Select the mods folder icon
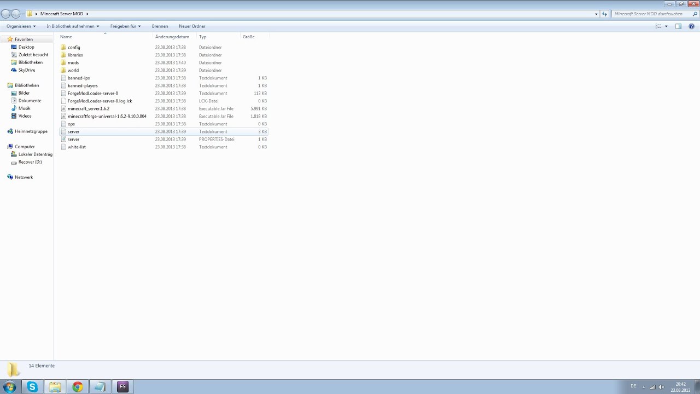This screenshot has height=394, width=700. 63,62
